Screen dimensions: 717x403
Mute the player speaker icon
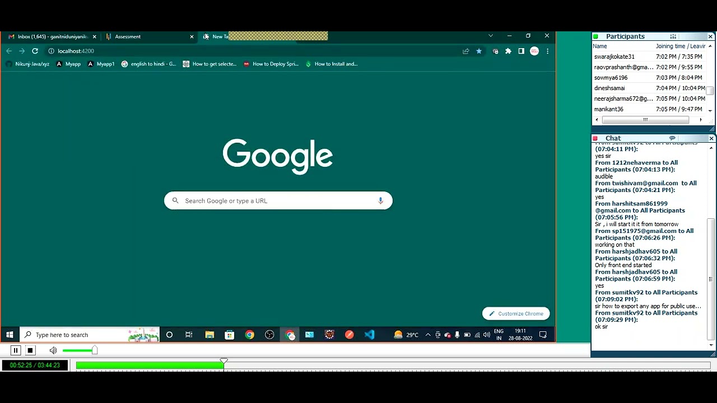pyautogui.click(x=53, y=350)
